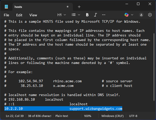Click 192.168.86.10 in the text
This screenshot has width=156, height=120.
22,99
